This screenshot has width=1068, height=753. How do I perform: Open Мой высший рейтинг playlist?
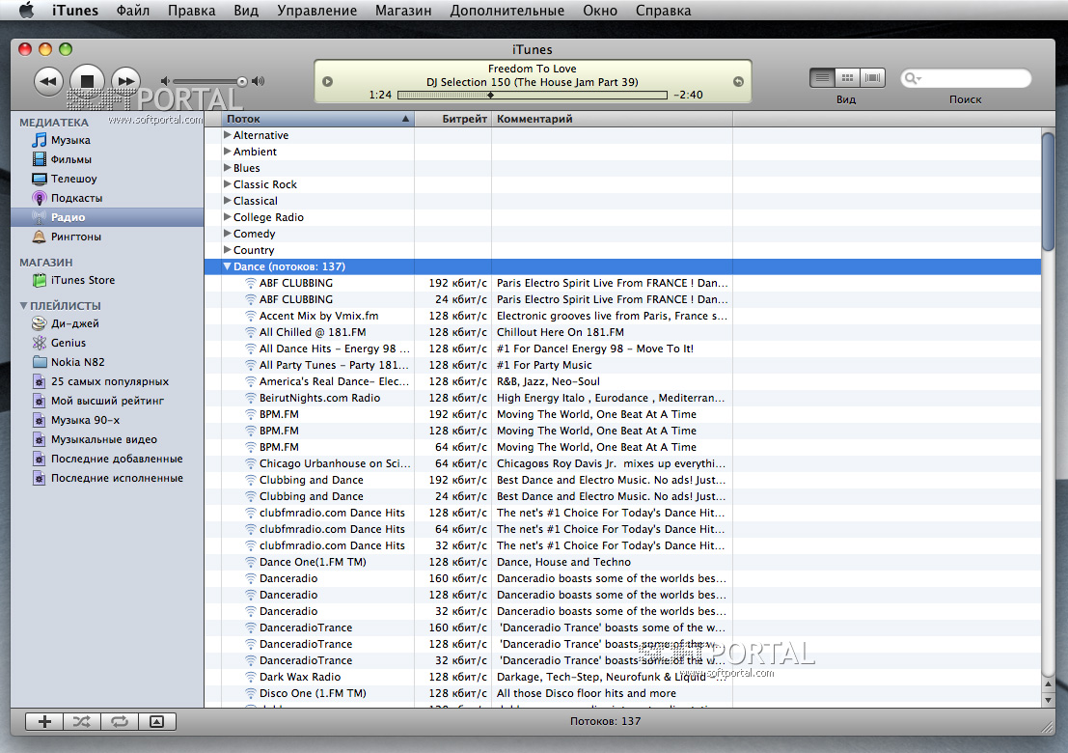[x=107, y=401]
